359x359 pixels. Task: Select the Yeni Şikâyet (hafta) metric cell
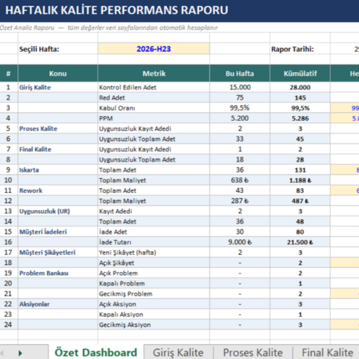154,252
